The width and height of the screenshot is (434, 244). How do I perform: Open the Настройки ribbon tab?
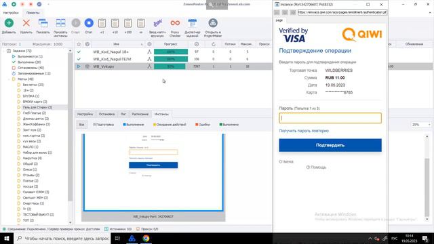(x=11, y=13)
